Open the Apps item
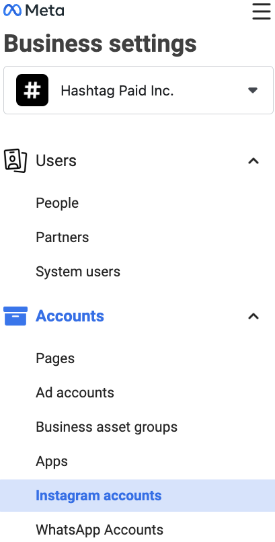Image resolution: width=275 pixels, height=542 pixels. (x=52, y=461)
